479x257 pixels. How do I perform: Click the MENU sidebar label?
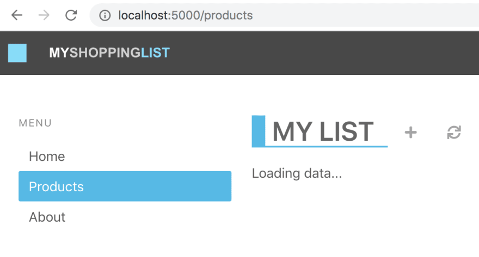click(x=35, y=123)
